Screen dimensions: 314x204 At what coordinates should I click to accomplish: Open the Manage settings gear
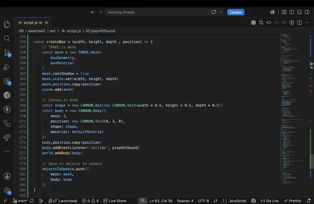pyautogui.click(x=7, y=191)
